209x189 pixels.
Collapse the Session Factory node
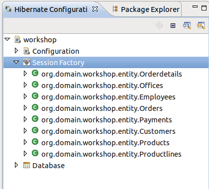pos(16,62)
